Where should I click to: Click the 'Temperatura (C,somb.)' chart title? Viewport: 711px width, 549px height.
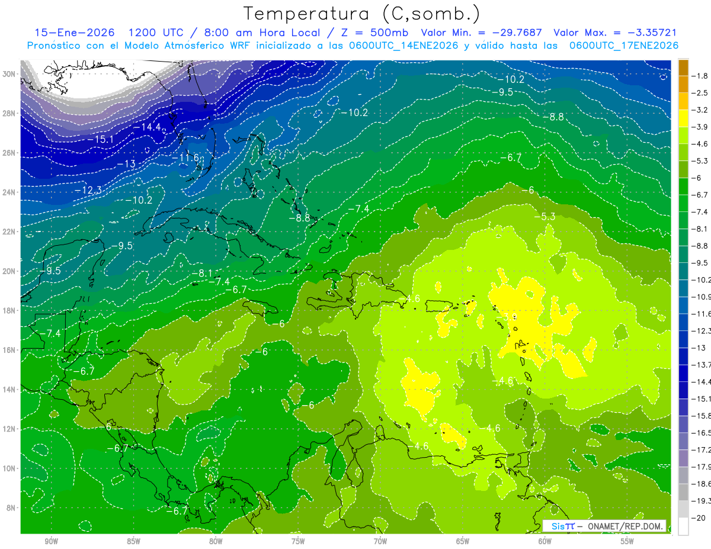[362, 14]
